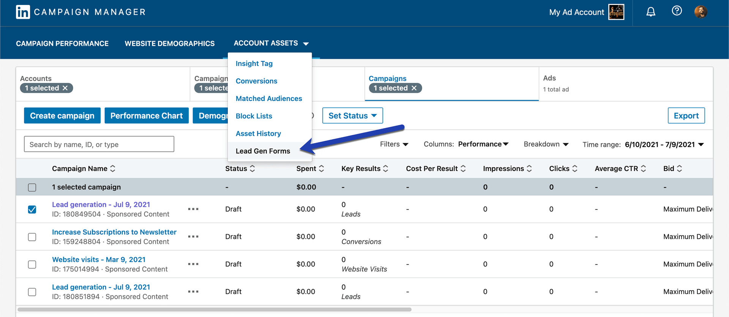Sort by Spent column arrows

(322, 168)
